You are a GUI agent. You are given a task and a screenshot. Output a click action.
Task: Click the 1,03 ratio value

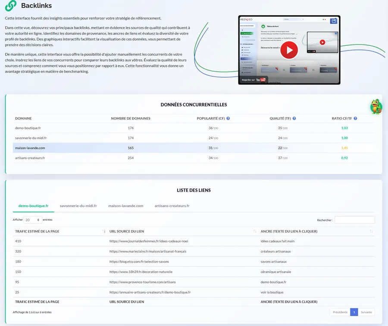344,128
